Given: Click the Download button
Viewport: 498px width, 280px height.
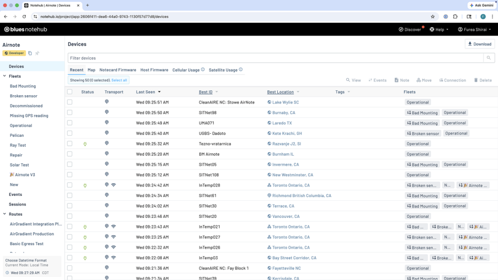Looking at the screenshot, I should (x=480, y=44).
